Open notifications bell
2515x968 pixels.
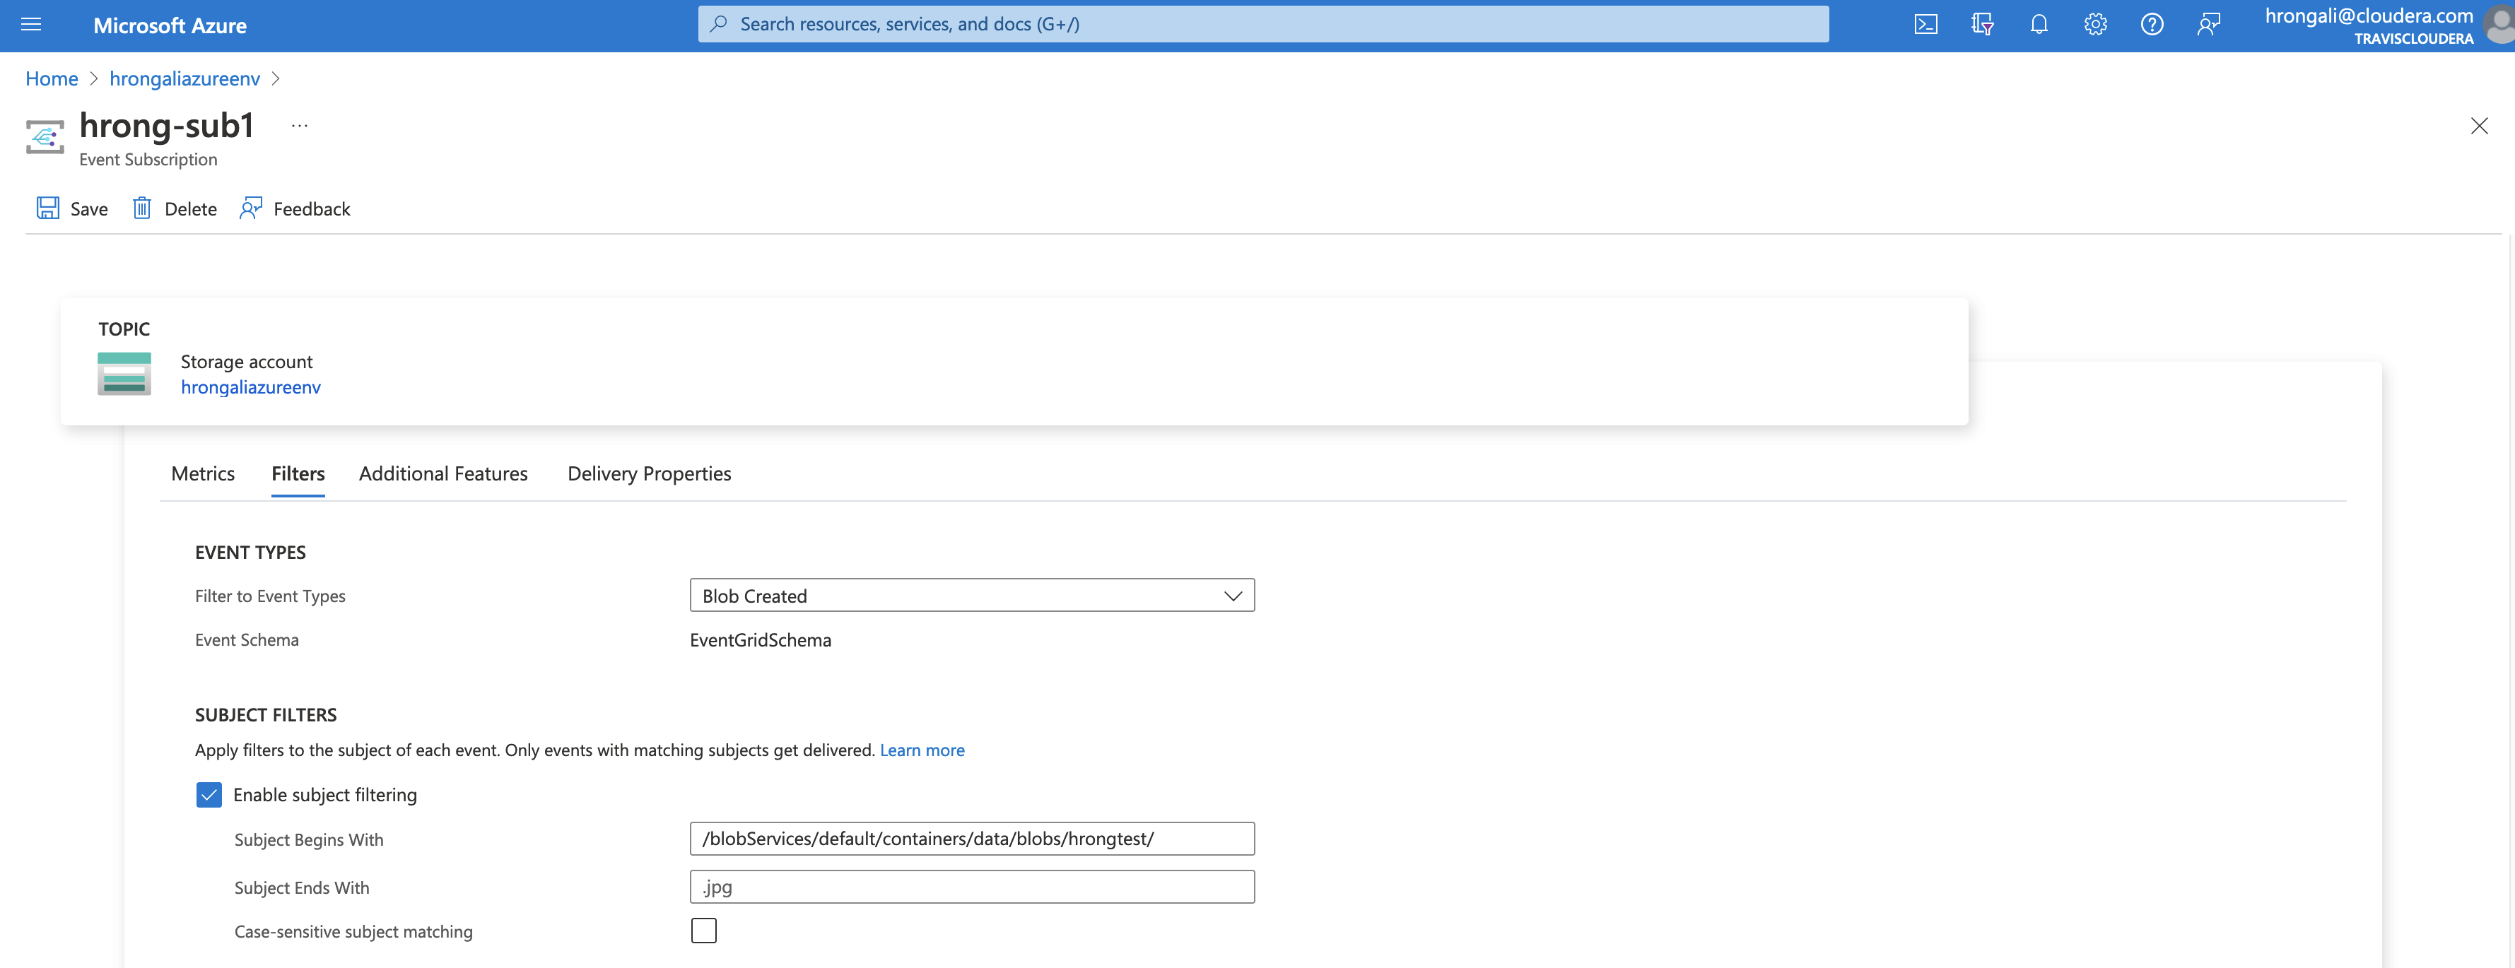(2039, 23)
